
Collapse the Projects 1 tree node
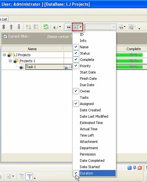click(x=10, y=61)
